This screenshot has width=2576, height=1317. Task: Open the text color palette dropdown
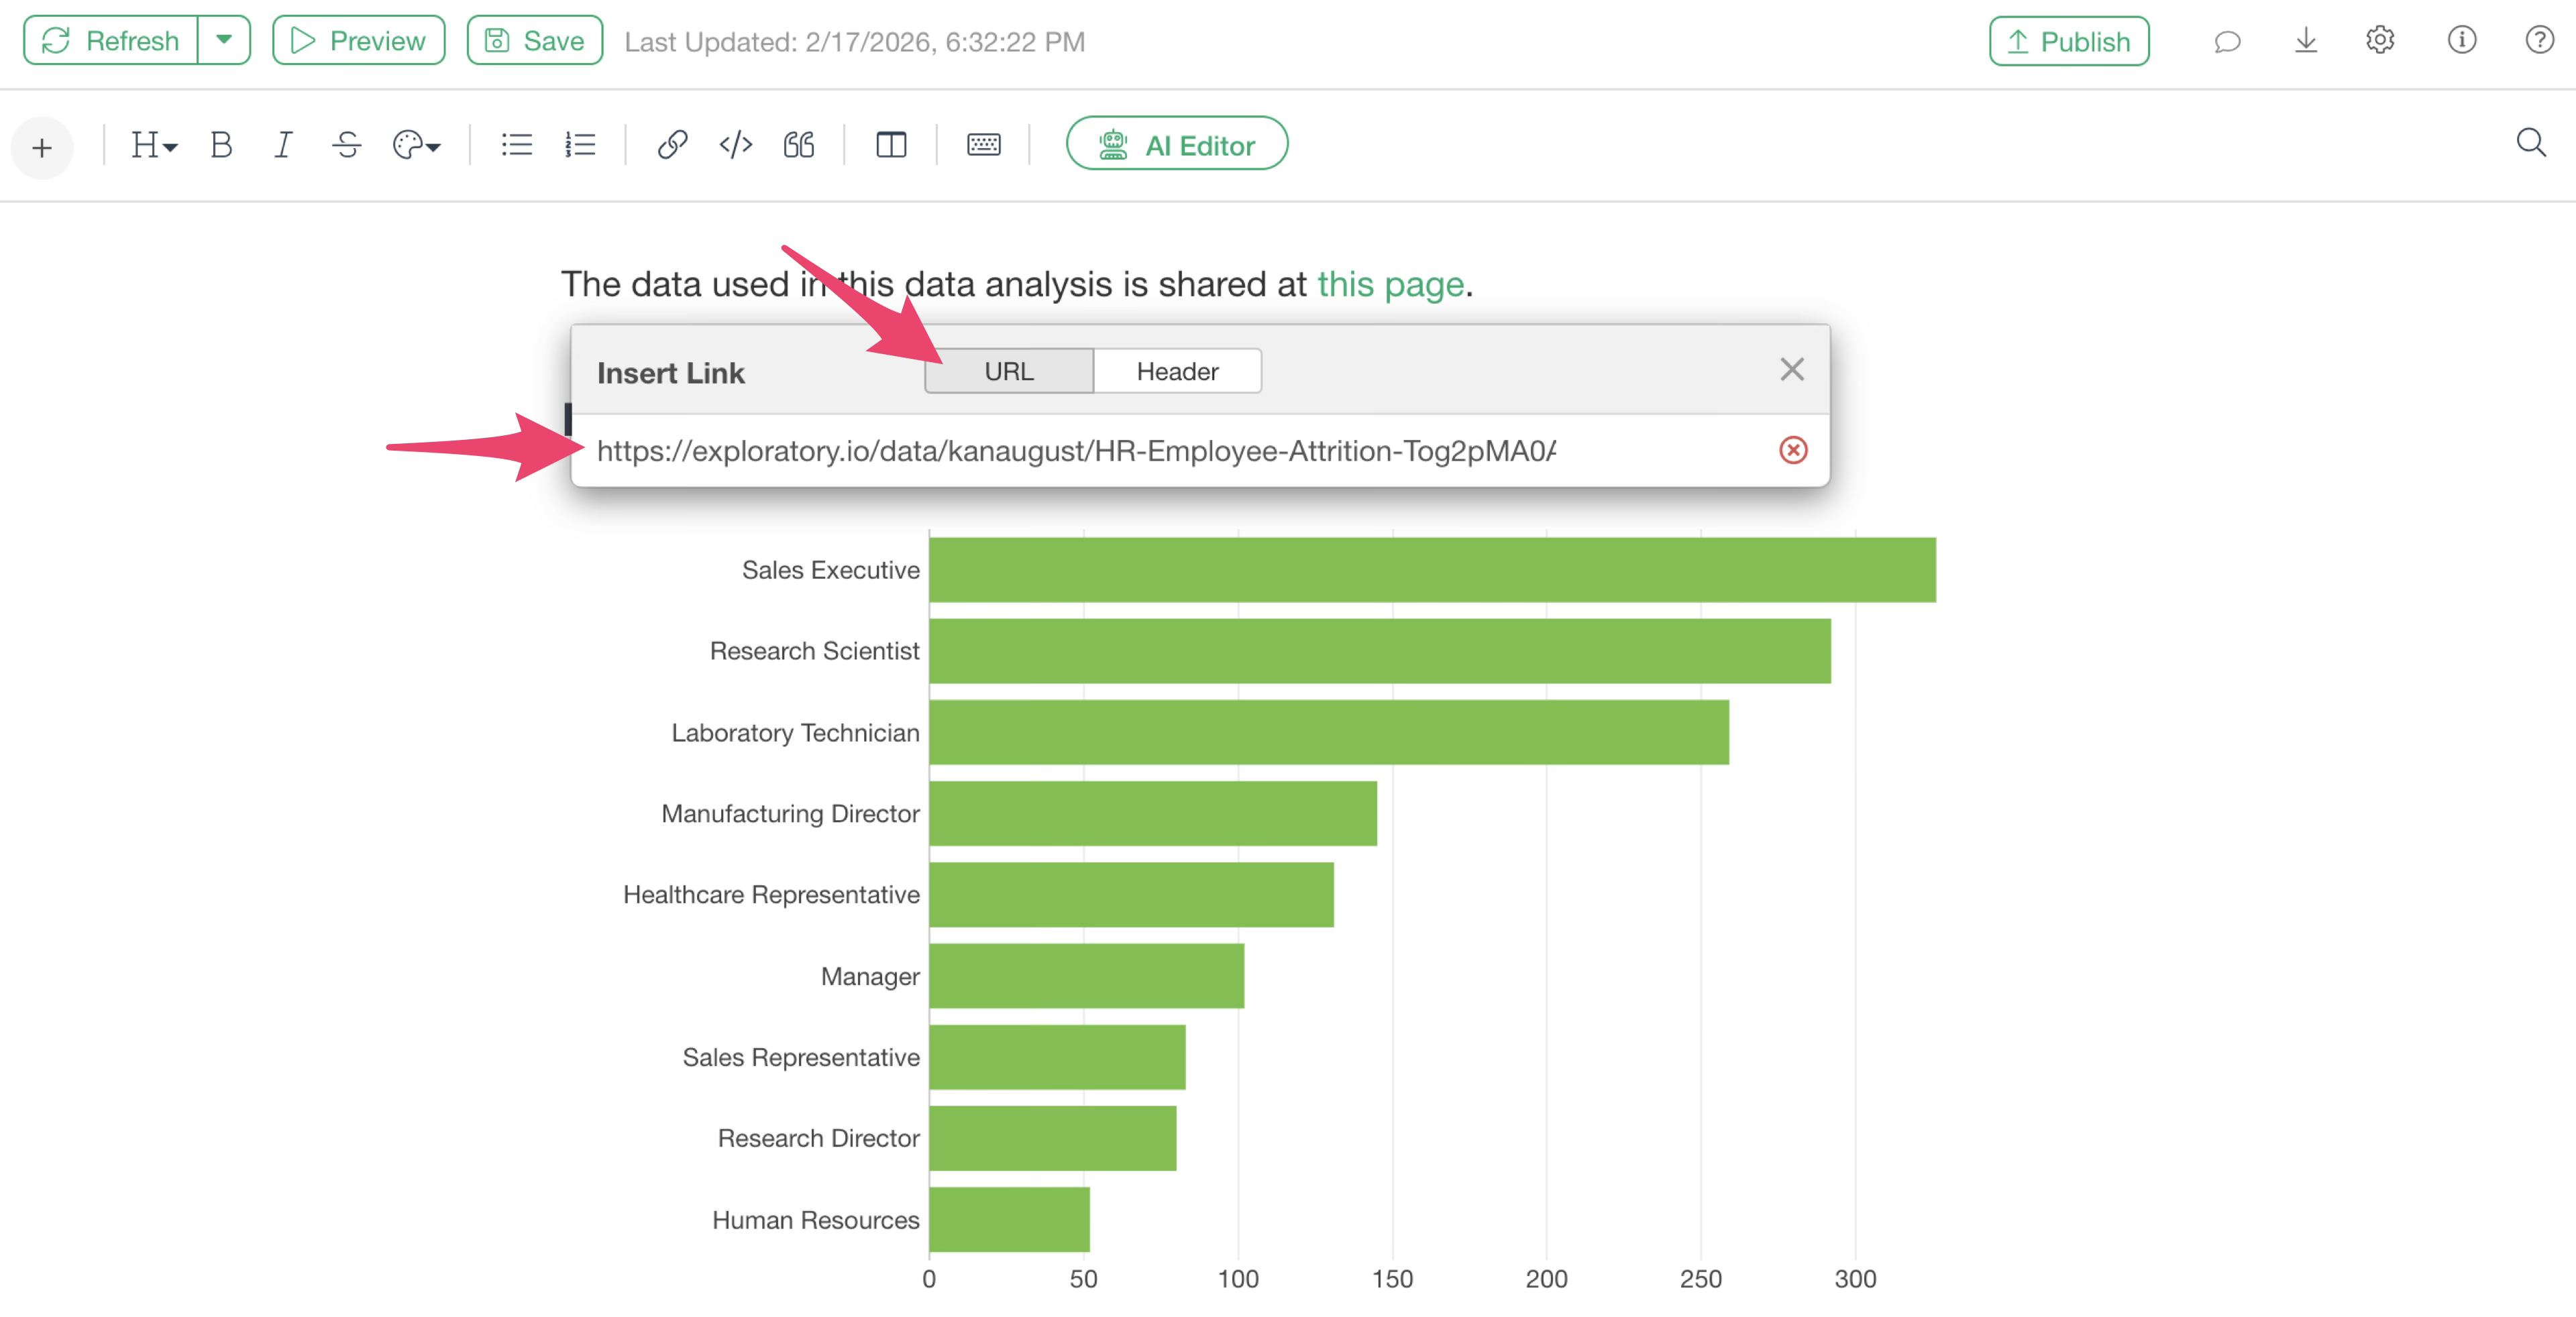pos(416,145)
